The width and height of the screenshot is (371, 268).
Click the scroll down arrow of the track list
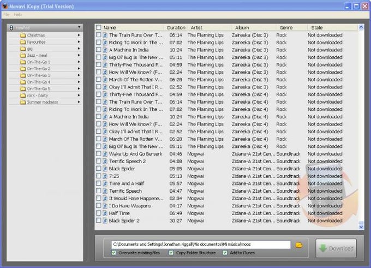click(361, 227)
